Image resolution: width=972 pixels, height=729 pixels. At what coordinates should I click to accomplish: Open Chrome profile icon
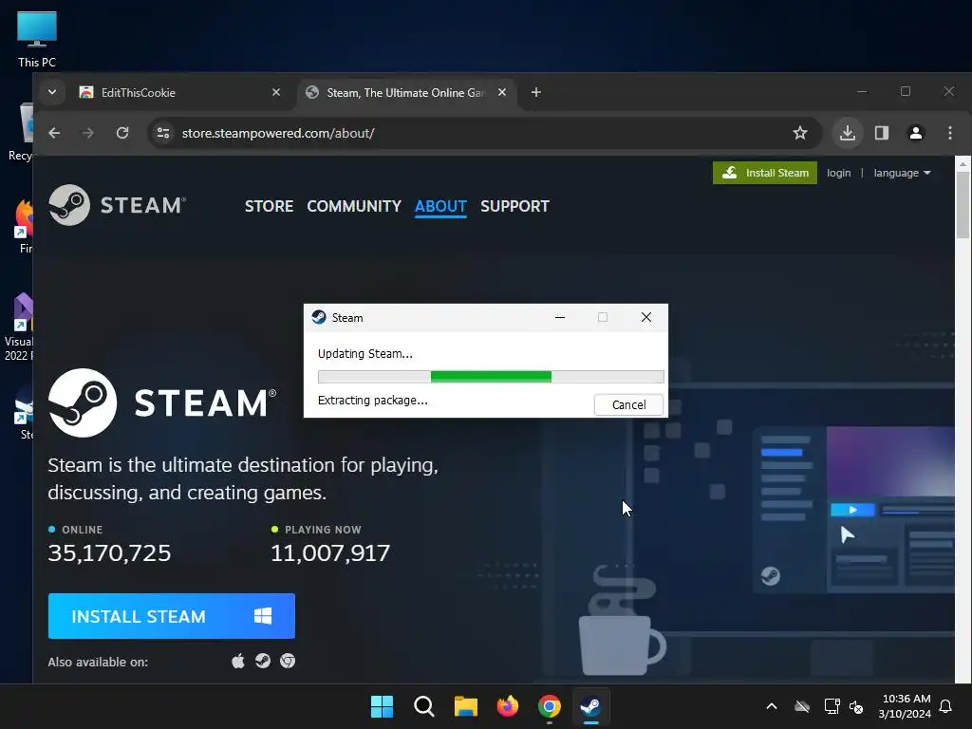(916, 133)
